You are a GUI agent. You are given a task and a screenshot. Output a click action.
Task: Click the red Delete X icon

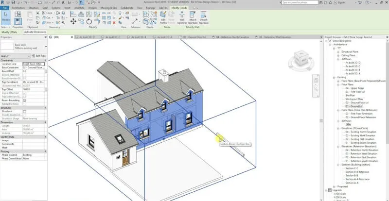114,22
